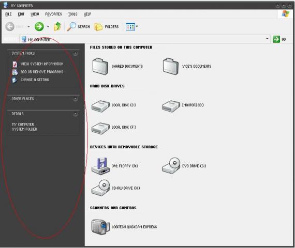The image size is (295, 248).
Task: Click the green Forward arrow button
Action: point(39,26)
